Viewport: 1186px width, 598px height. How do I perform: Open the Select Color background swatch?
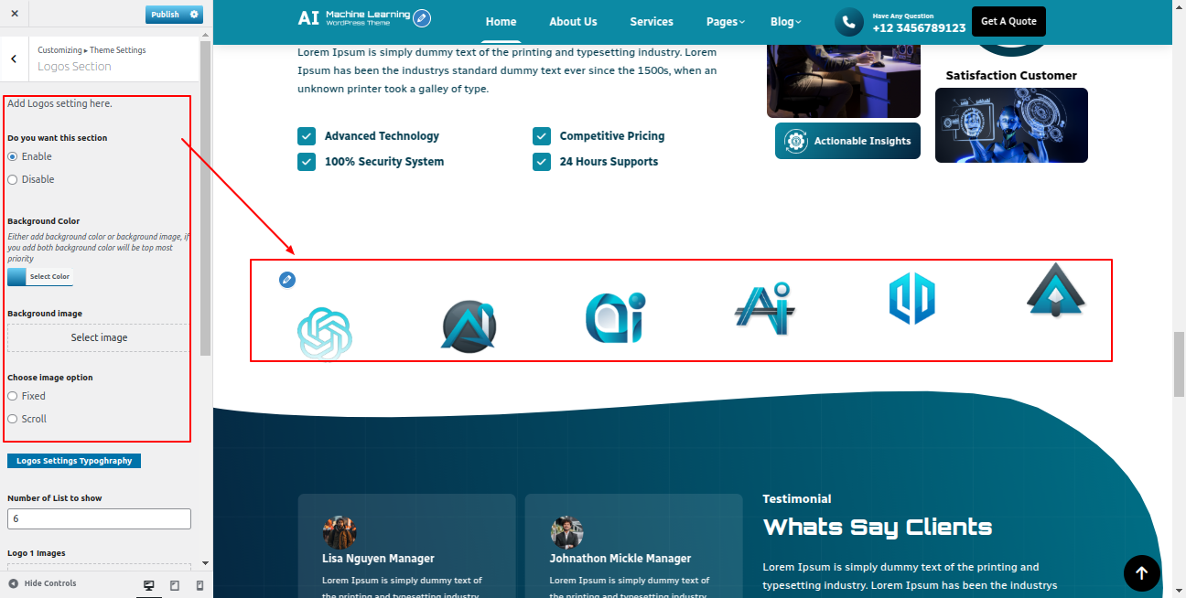39,277
